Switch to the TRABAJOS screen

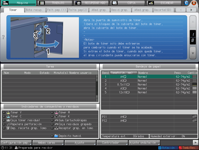[x=55, y=3]
